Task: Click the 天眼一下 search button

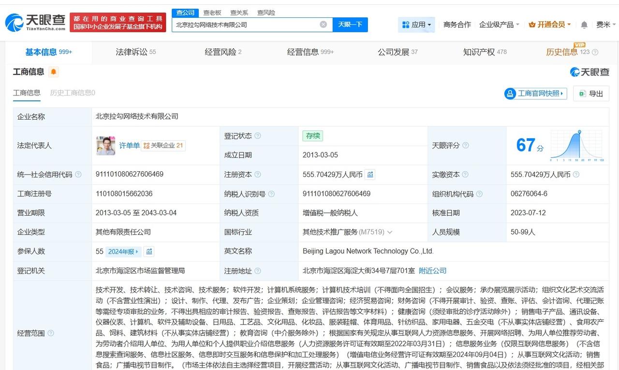Action: click(350, 25)
